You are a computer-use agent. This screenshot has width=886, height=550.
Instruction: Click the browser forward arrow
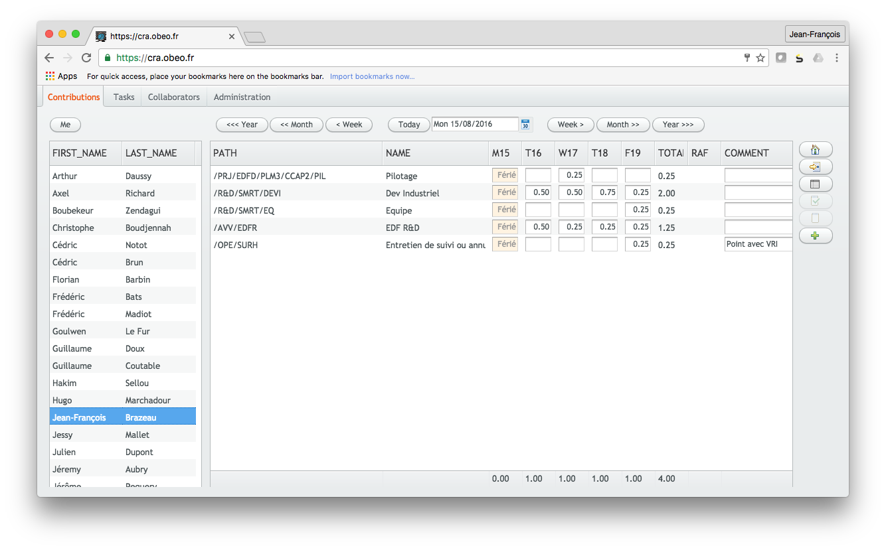[68, 58]
